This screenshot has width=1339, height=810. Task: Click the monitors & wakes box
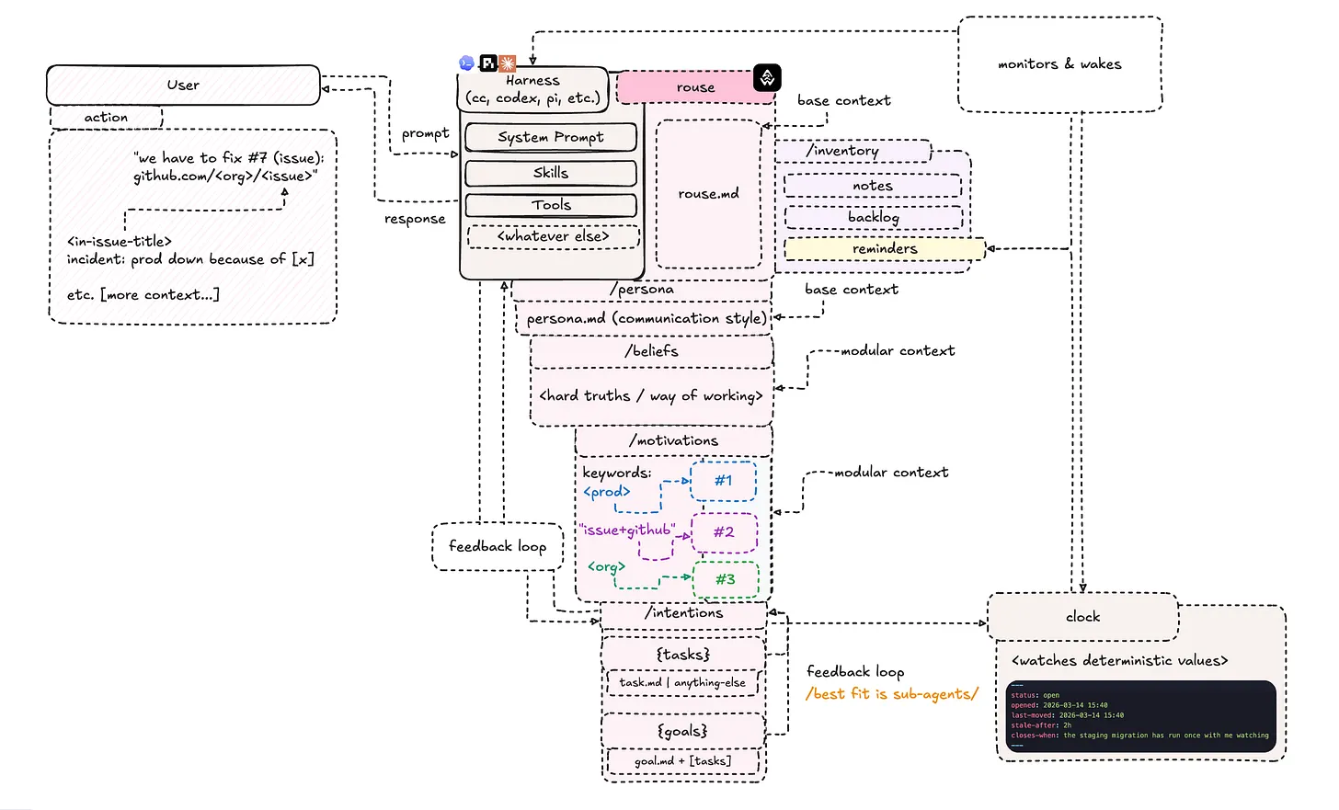coord(1059,64)
